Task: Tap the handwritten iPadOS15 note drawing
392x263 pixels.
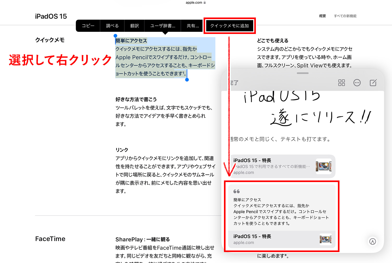Action: point(307,108)
